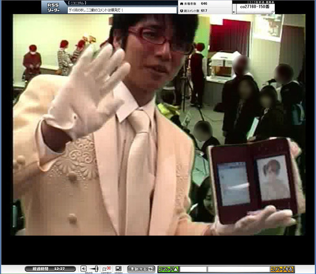
Task: Click the visitor count person icon
Action: coord(182,3)
